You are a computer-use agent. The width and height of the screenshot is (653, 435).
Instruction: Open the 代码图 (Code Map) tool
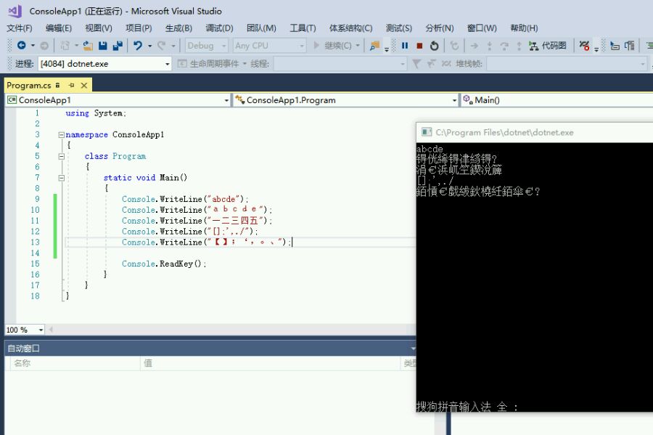548,46
